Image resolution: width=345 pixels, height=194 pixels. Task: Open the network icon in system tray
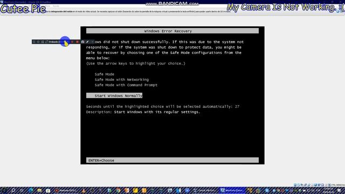[309, 190]
